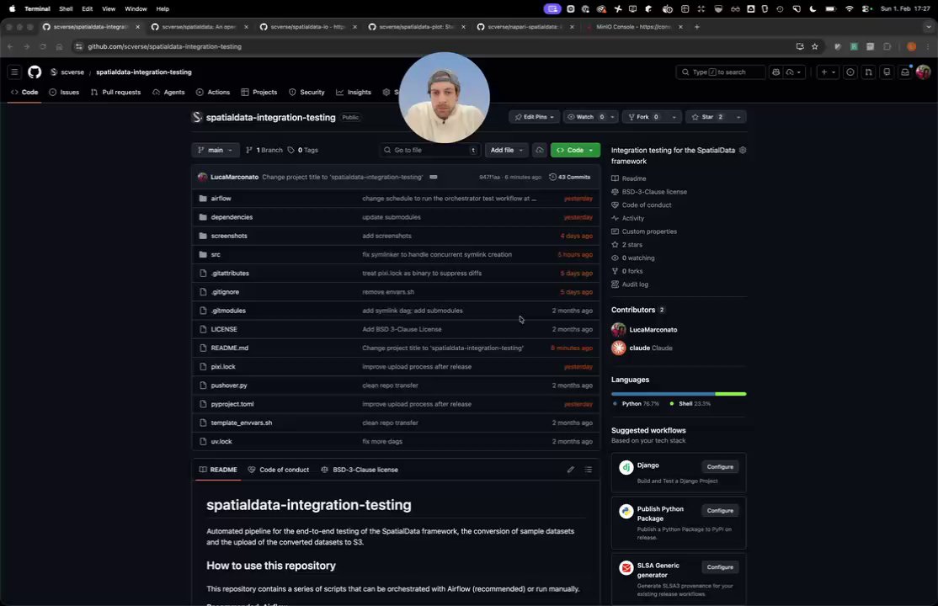The height and width of the screenshot is (606, 938).
Task: Open the Audit log link
Action: click(635, 284)
